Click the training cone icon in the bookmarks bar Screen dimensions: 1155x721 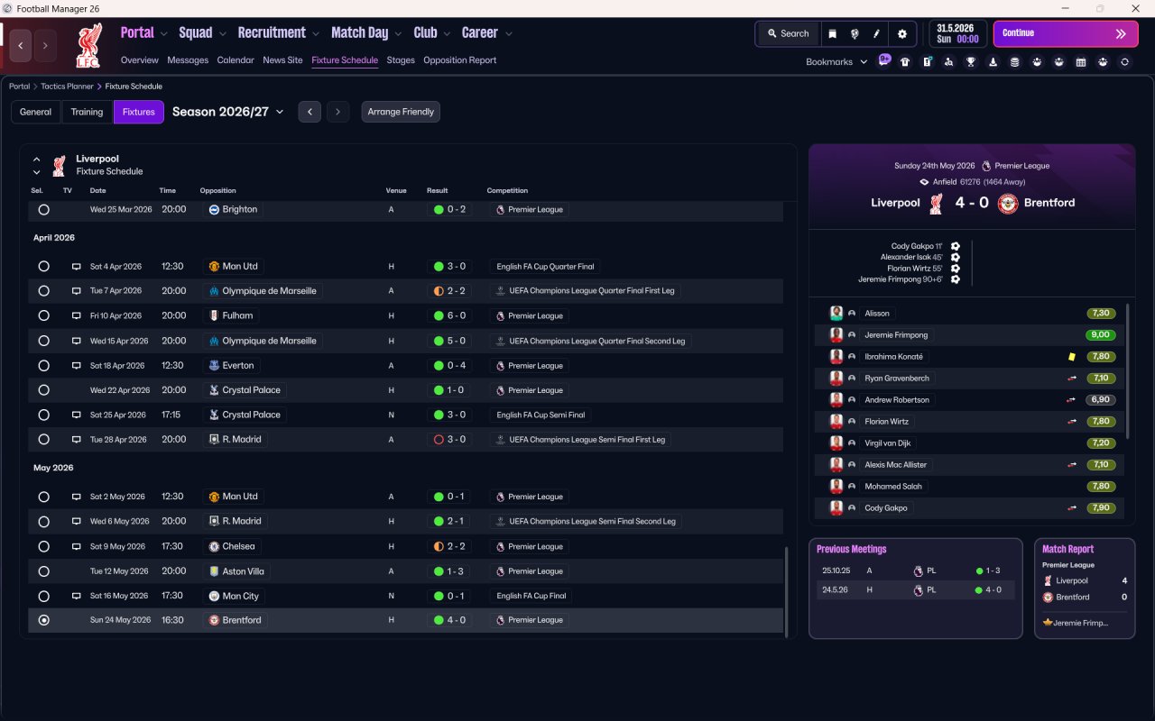coord(993,62)
